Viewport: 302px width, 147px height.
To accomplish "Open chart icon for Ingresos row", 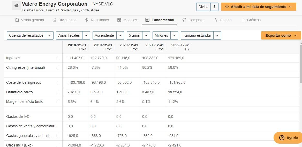I will tap(58, 58).
